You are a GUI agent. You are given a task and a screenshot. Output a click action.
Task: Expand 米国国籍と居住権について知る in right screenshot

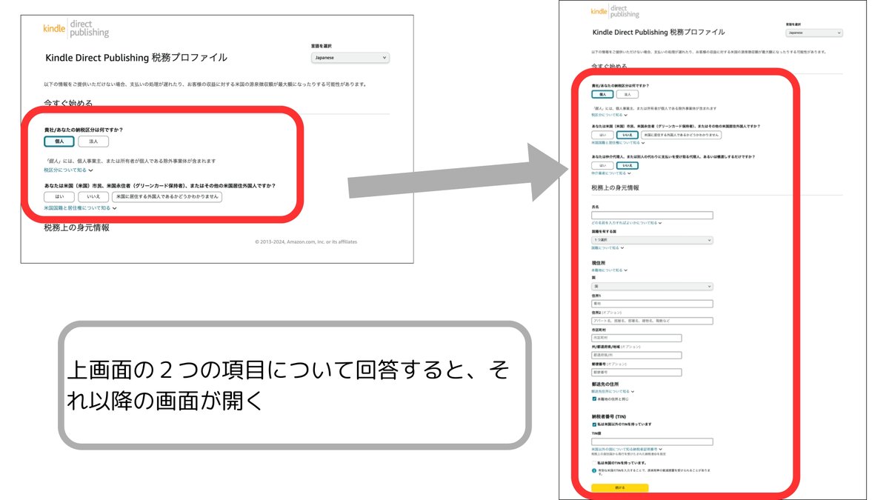click(x=618, y=144)
